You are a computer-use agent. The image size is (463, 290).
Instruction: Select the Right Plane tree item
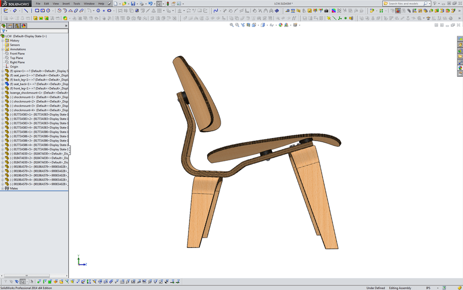click(17, 62)
